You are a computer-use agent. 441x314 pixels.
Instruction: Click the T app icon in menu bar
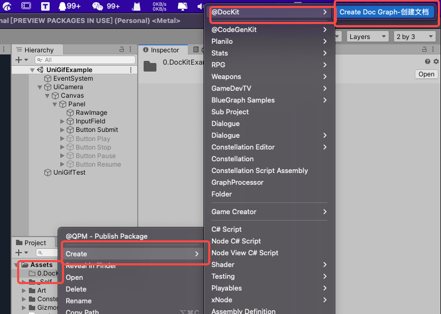(x=45, y=6)
